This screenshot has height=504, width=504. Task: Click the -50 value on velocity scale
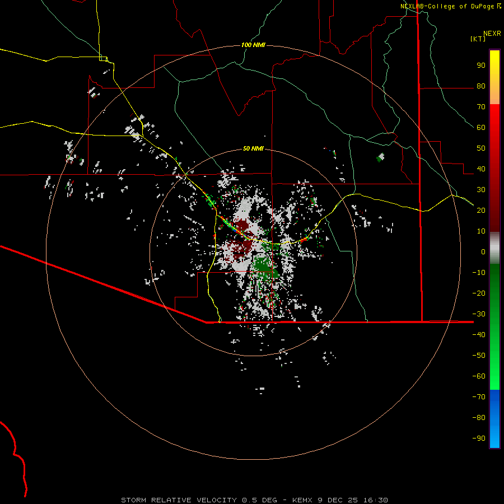(479, 356)
